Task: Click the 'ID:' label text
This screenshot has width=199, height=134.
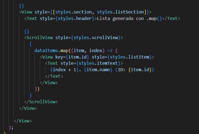Action: coord(122,70)
